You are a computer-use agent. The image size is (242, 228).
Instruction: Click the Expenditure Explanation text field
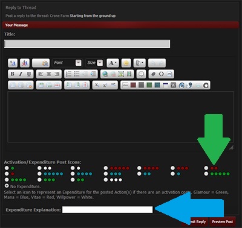click(107, 210)
